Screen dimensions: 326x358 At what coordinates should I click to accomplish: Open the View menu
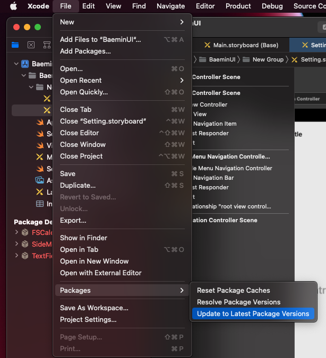[x=114, y=6]
